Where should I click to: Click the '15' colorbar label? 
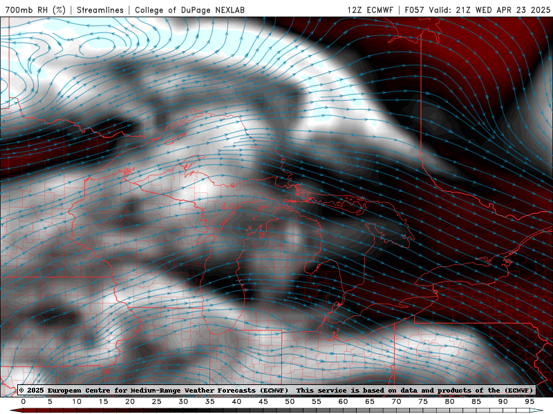[x=103, y=402]
